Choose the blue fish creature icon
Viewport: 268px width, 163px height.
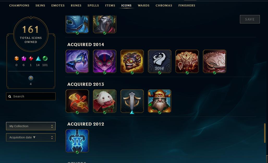77,24
